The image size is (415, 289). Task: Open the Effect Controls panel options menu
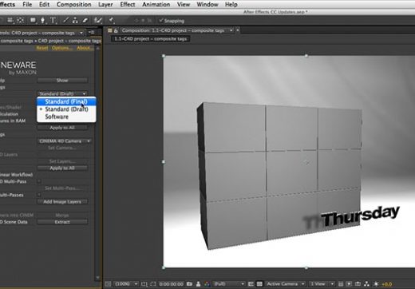click(92, 33)
